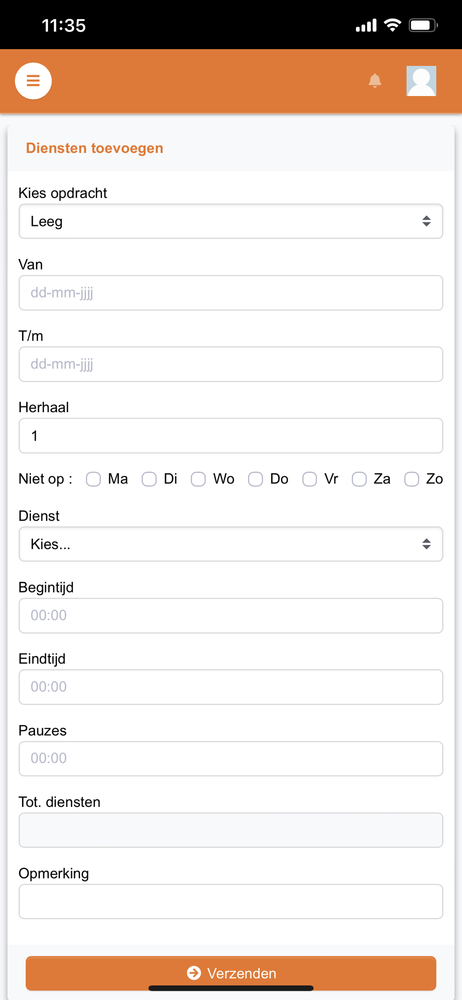Open the user profile avatar

421,80
